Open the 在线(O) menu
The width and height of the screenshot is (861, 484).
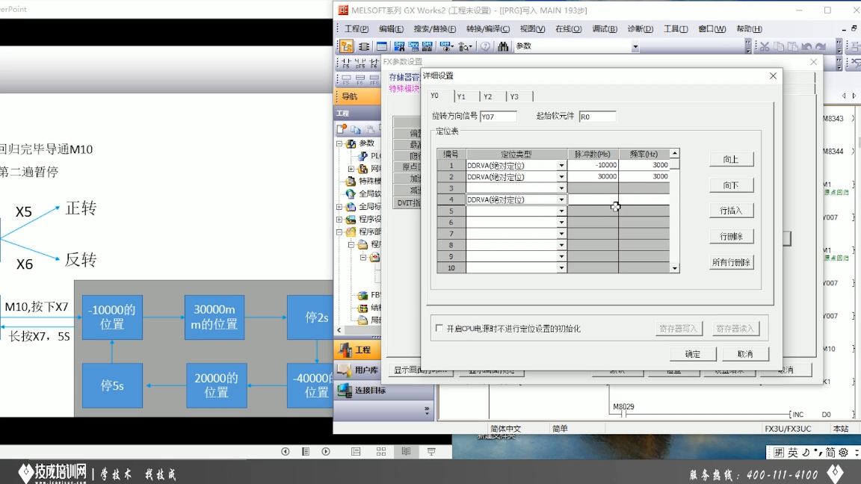tap(568, 29)
